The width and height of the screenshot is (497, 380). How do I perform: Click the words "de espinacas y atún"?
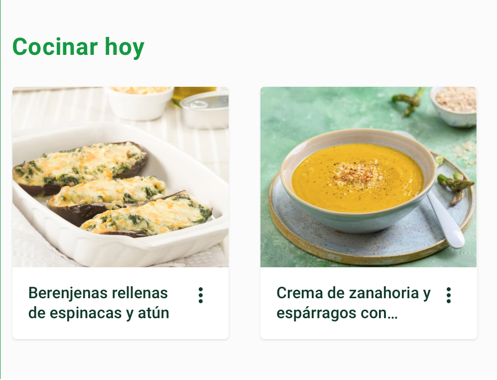99,313
